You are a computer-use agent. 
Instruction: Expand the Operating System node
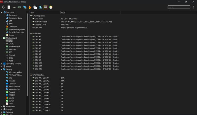[x=1, y=64]
